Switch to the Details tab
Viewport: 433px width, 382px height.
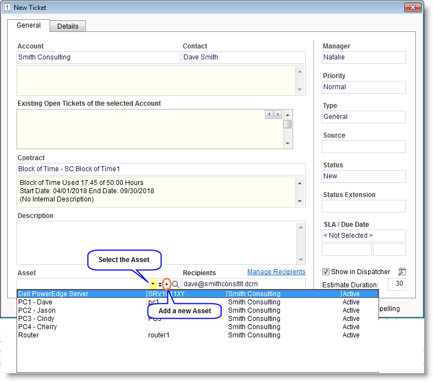pos(68,26)
